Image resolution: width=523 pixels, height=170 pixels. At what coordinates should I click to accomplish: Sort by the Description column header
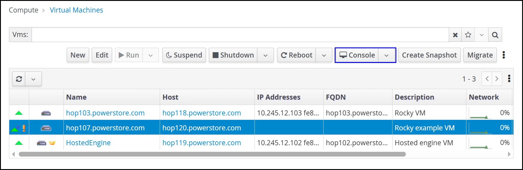pos(429,97)
